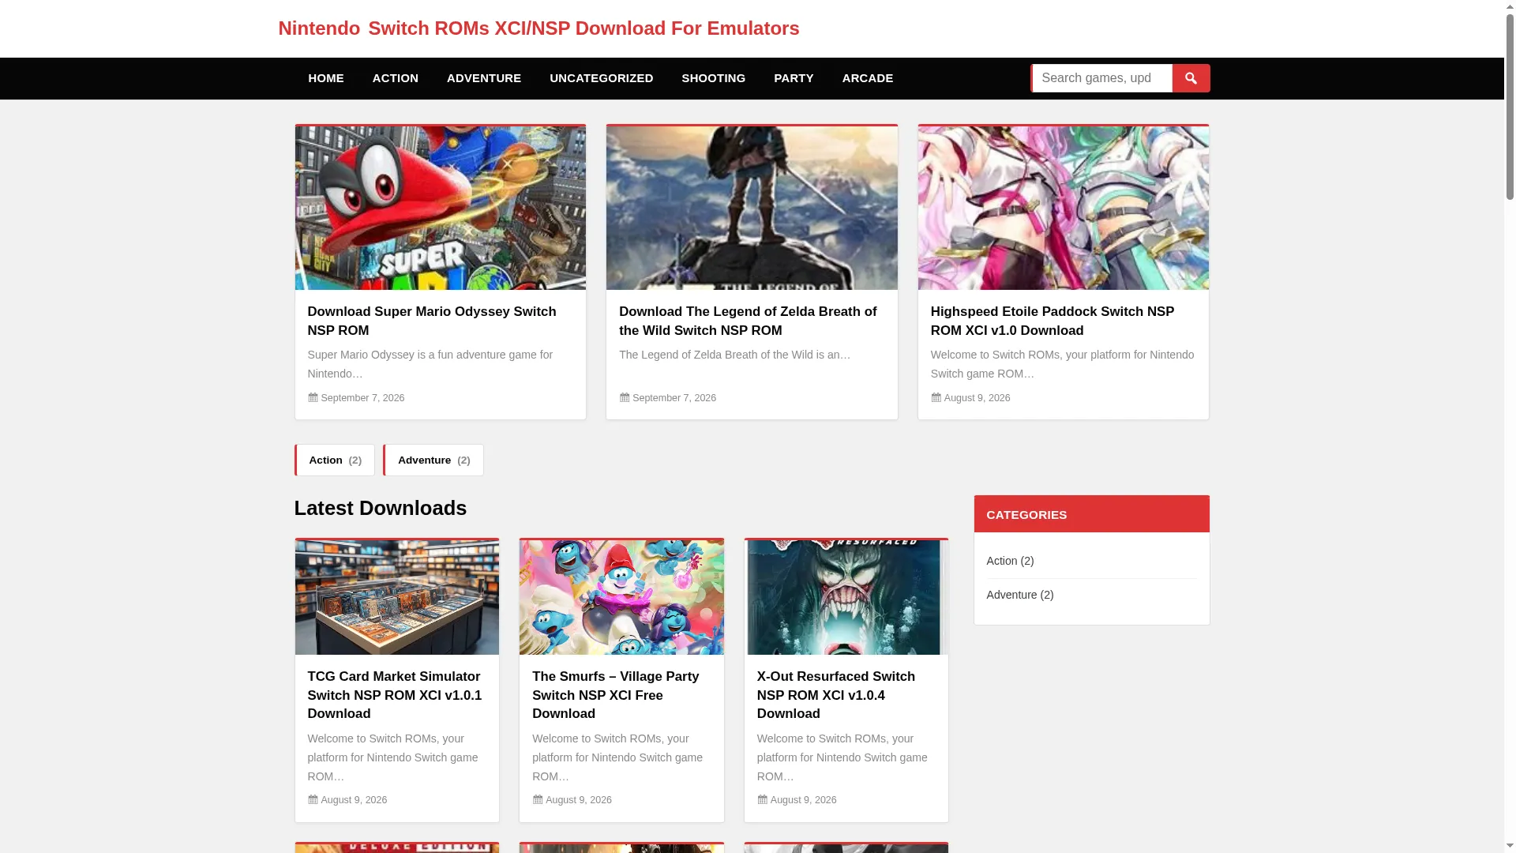Click calendar icon beside X-Out Resurfaced date
This screenshot has width=1516, height=853.
763,799
